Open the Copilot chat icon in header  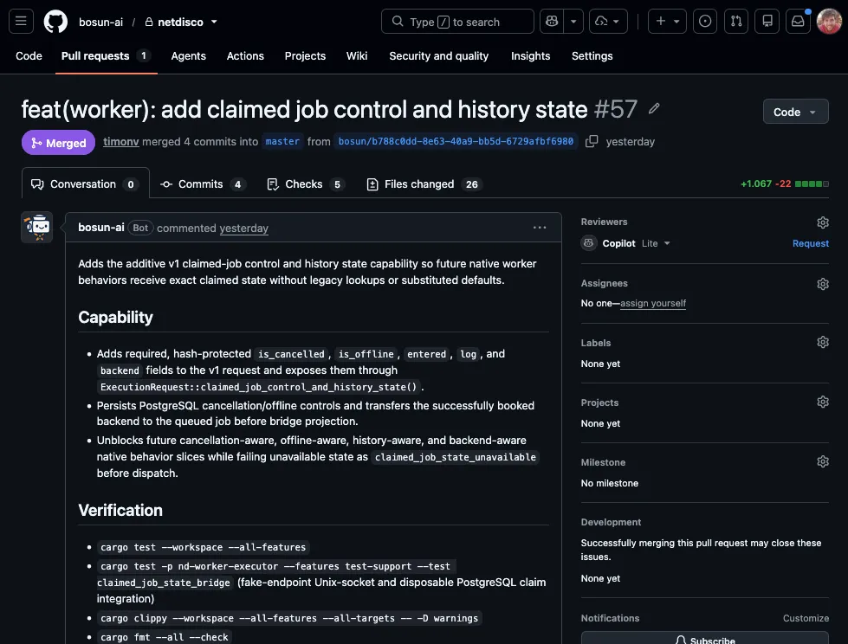pos(552,21)
